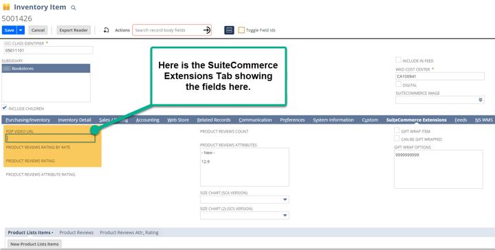Screen dimensions: 495x250
Task: Edit the Class Identifier field
Action: [x=49, y=50]
